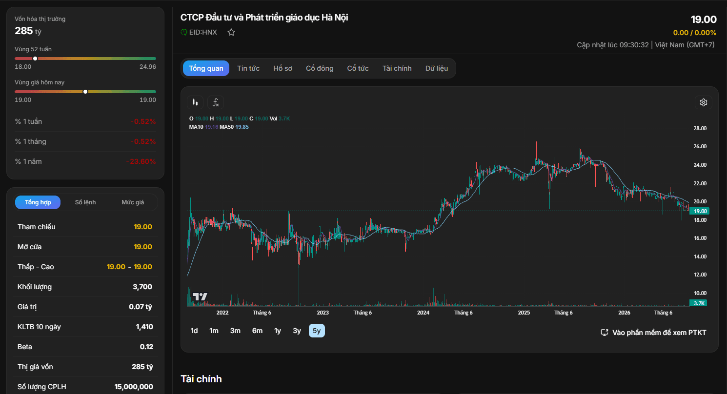
Task: Set chart range to 1m
Action: click(214, 331)
